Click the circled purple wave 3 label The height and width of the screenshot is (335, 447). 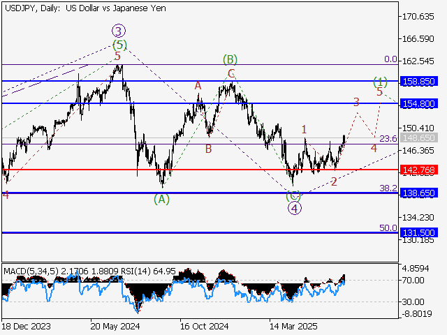pos(119,31)
